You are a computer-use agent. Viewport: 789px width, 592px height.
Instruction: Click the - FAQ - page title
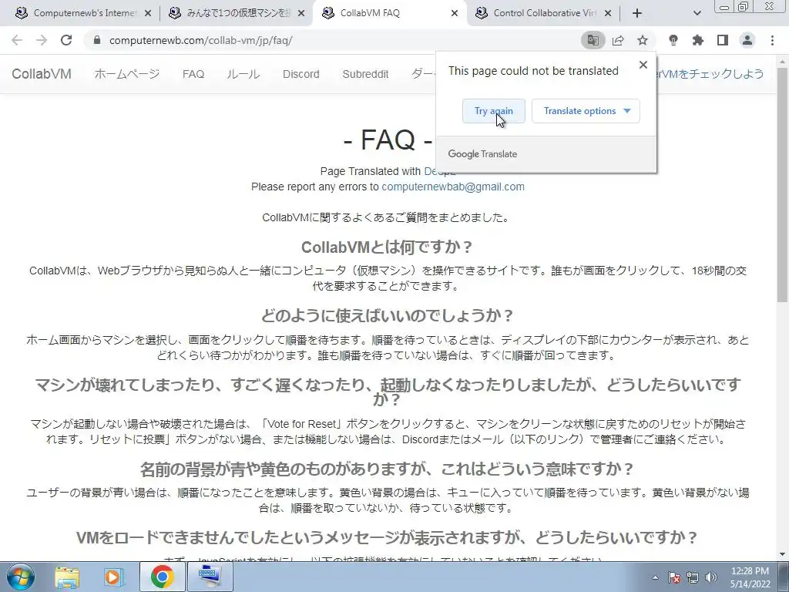click(x=388, y=140)
